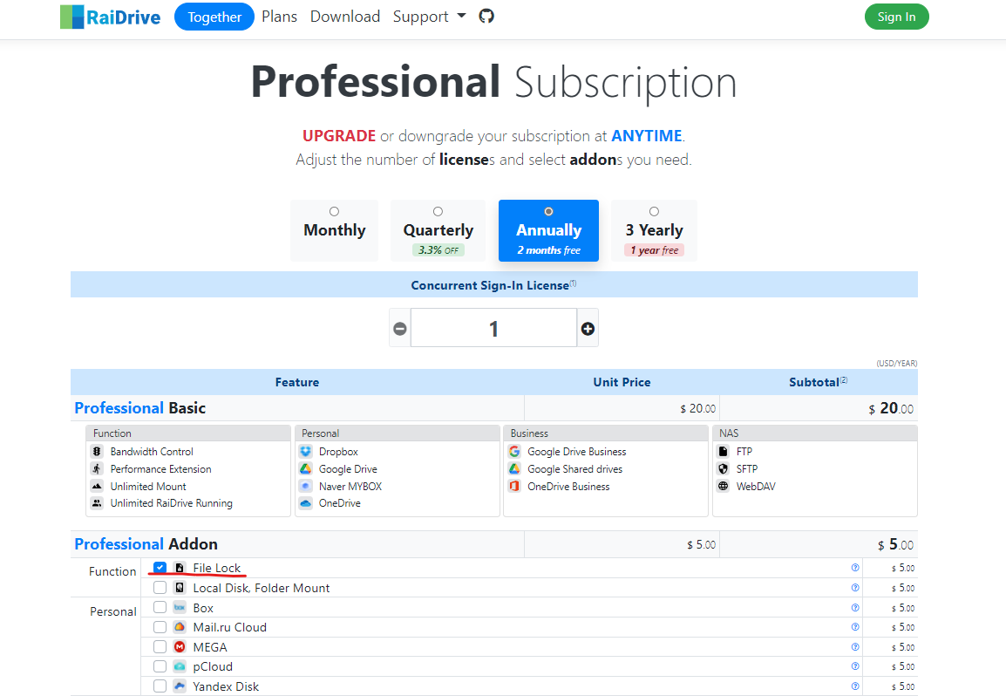This screenshot has width=1006, height=696.
Task: Select the Monthly billing radio button
Action: [334, 209]
